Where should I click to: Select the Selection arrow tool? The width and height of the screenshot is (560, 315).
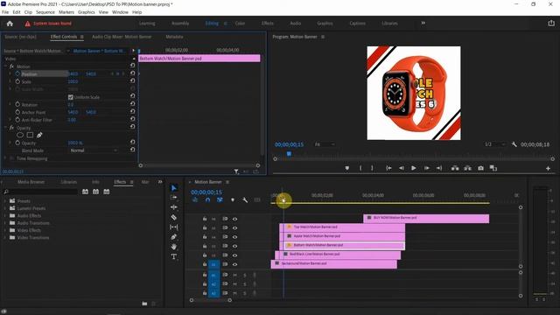[x=174, y=188]
